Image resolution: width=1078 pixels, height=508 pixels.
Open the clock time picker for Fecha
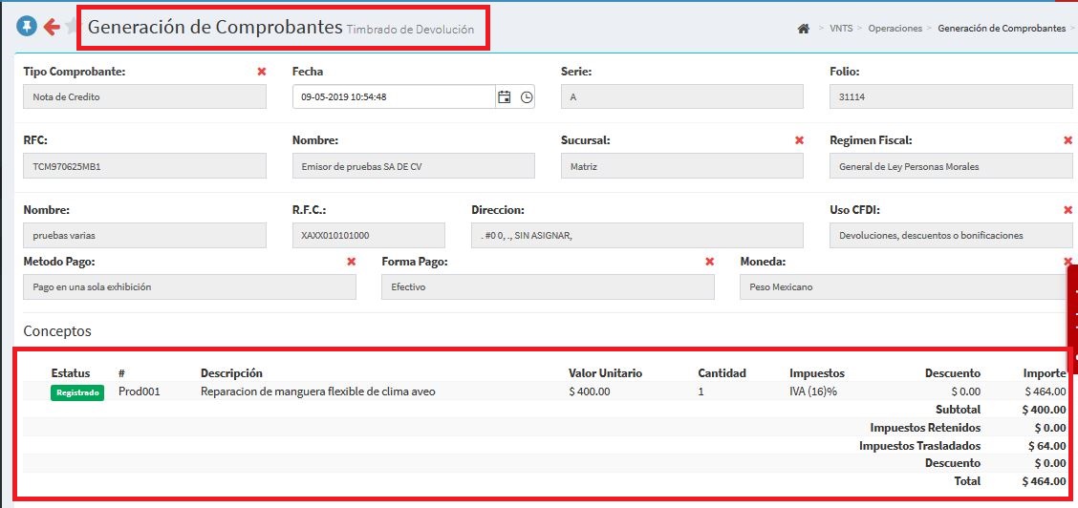pyautogui.click(x=527, y=96)
